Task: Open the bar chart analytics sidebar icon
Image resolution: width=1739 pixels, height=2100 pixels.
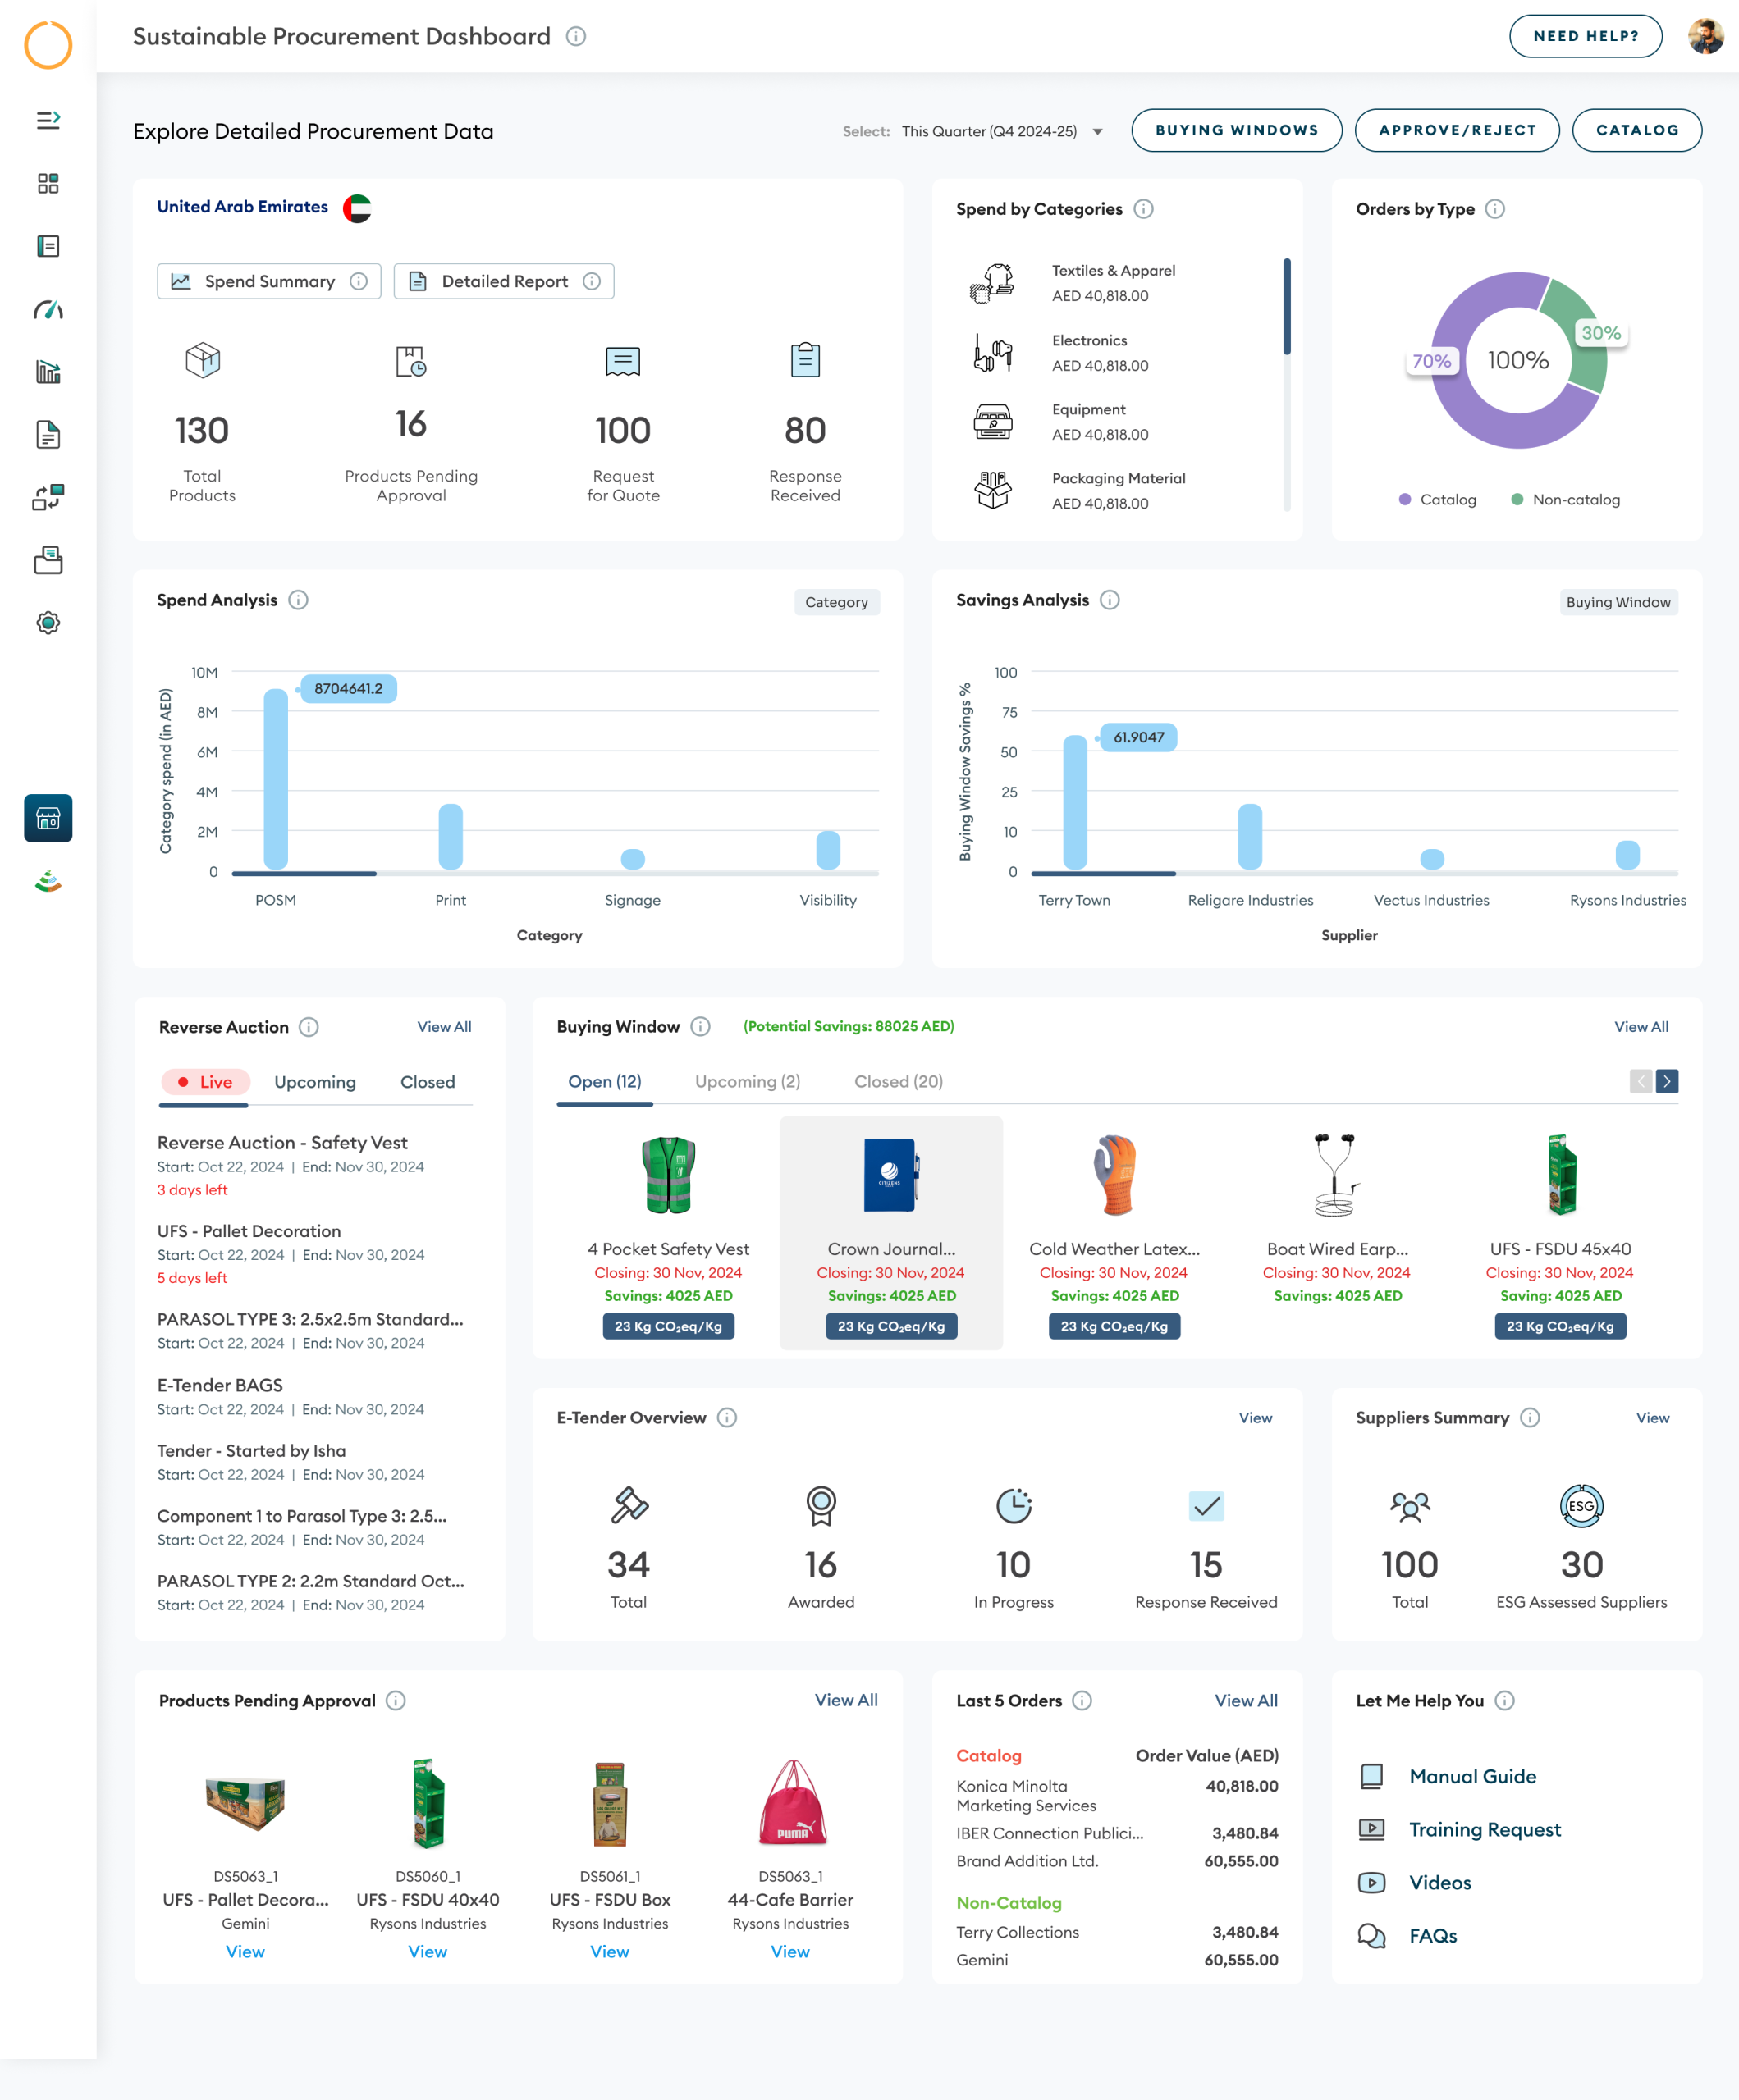Action: pyautogui.click(x=48, y=372)
